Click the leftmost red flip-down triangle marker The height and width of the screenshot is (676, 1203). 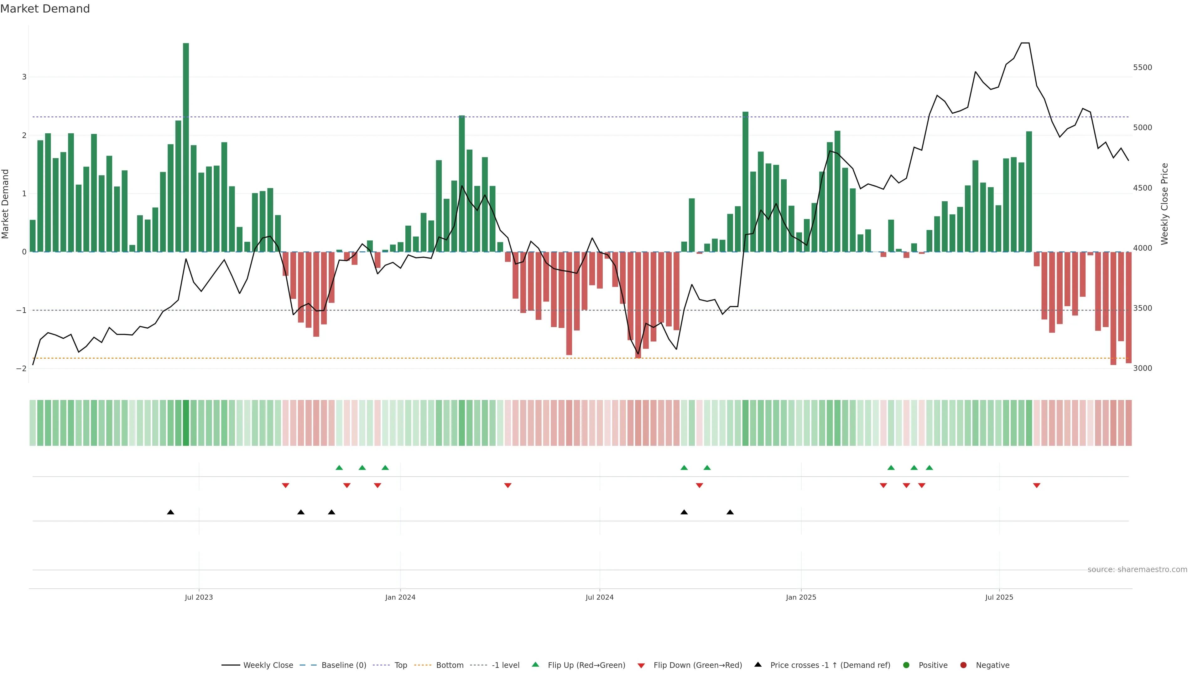pyautogui.click(x=285, y=486)
